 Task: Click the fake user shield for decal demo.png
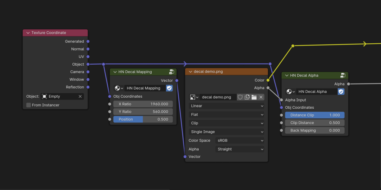coord(240,97)
